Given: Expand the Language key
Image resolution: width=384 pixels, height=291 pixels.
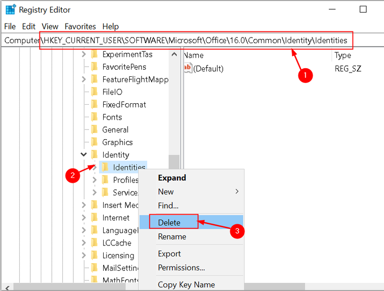Looking at the screenshot, I should pos(84,230).
